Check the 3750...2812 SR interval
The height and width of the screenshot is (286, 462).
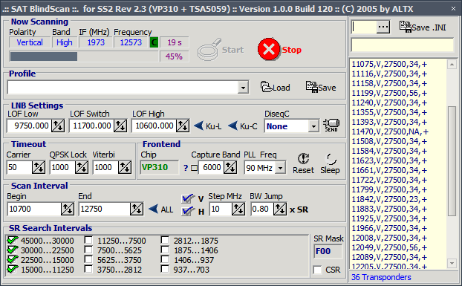point(88,269)
